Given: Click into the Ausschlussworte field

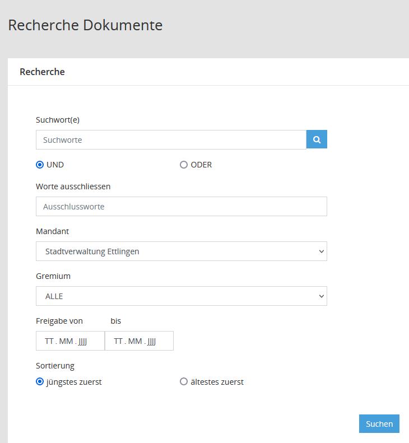Looking at the screenshot, I should click(x=181, y=207).
